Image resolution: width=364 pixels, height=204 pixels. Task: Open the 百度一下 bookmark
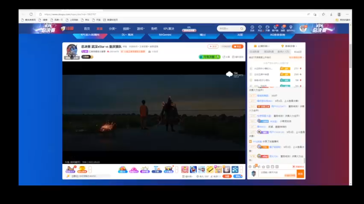[x=56, y=20]
